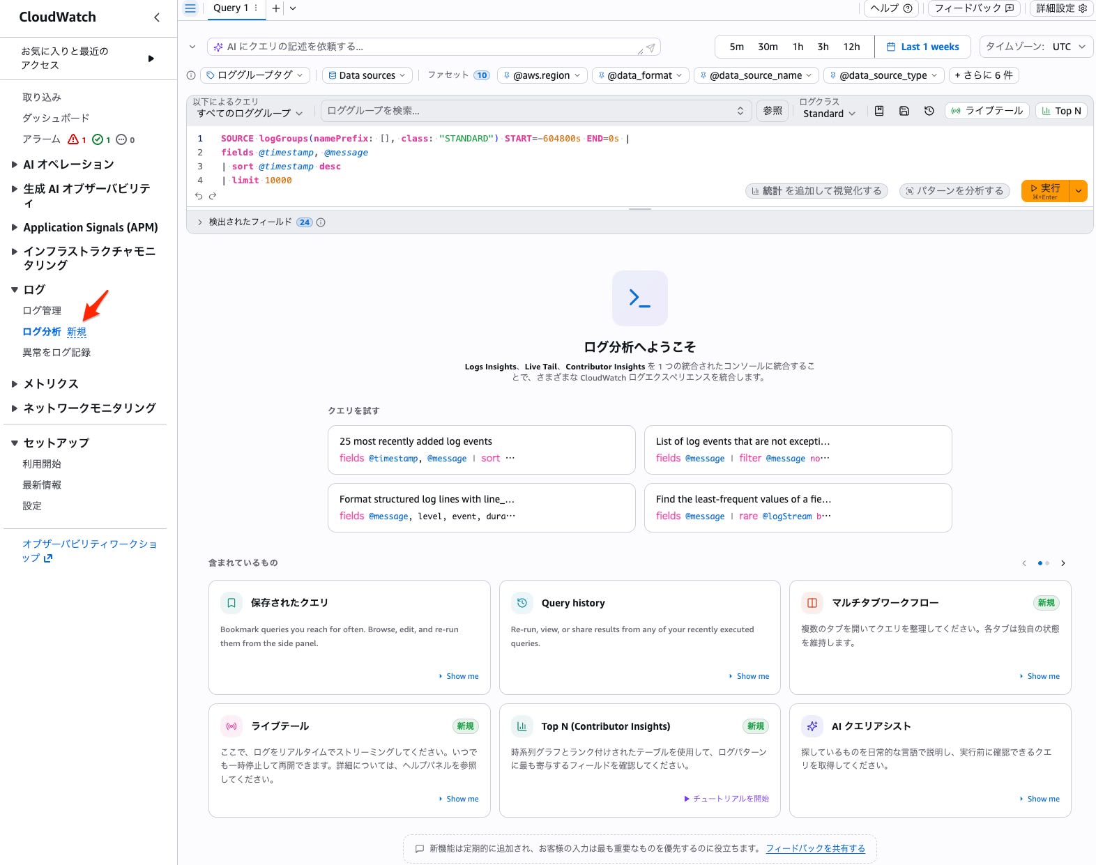Screen dimensions: 1096x865
Task: Click the insufficient data alarm icon
Action: pyautogui.click(x=121, y=139)
